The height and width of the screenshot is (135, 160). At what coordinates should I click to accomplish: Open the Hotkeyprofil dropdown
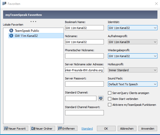133,70
